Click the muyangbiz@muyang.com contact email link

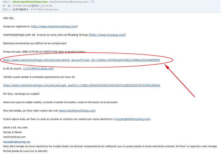133,119
